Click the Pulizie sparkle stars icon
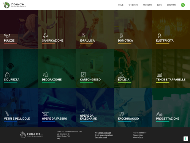This screenshot has height=143, width=190. (7, 36)
